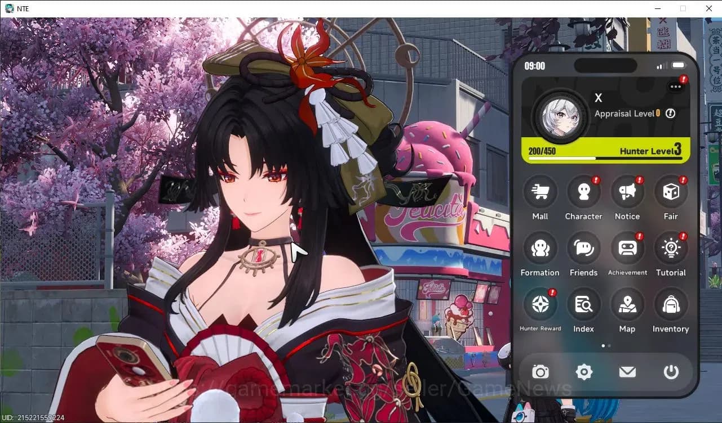Viewport: 722px width, 423px height.
Task: Open the Fair dice icon
Action: (671, 192)
